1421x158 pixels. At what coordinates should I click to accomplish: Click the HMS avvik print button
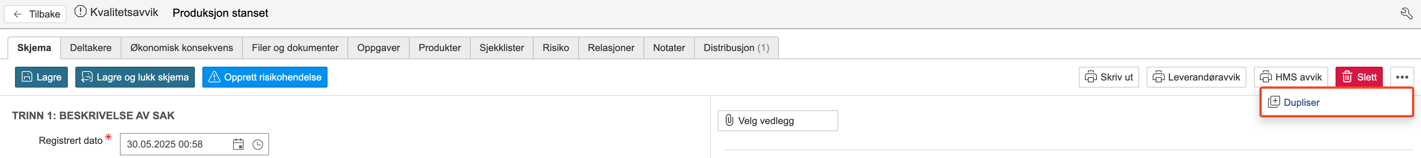point(1290,78)
